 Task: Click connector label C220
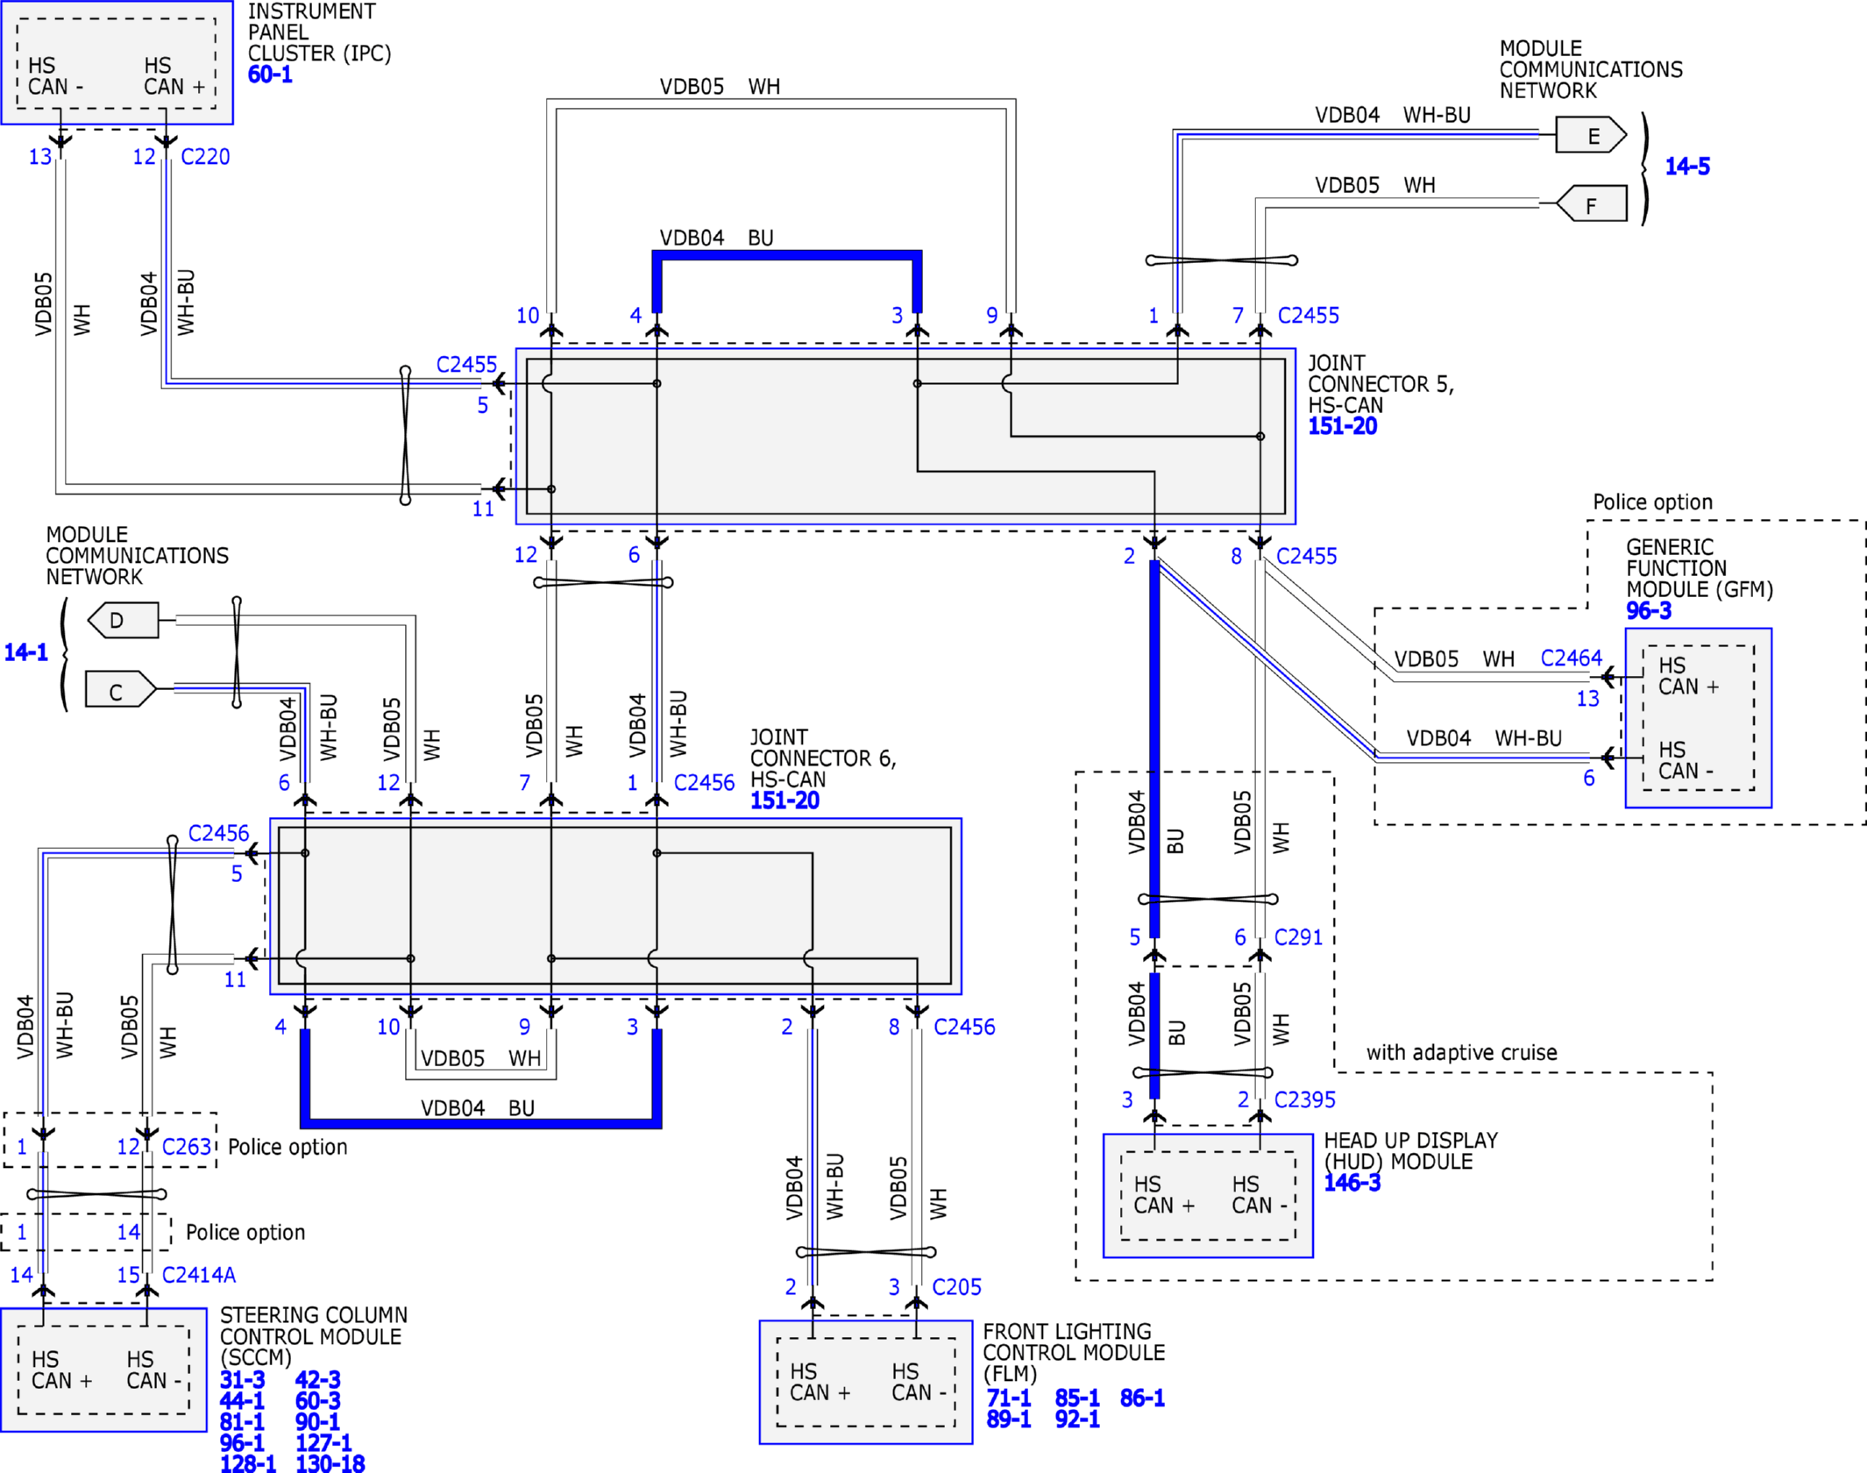click(x=205, y=157)
